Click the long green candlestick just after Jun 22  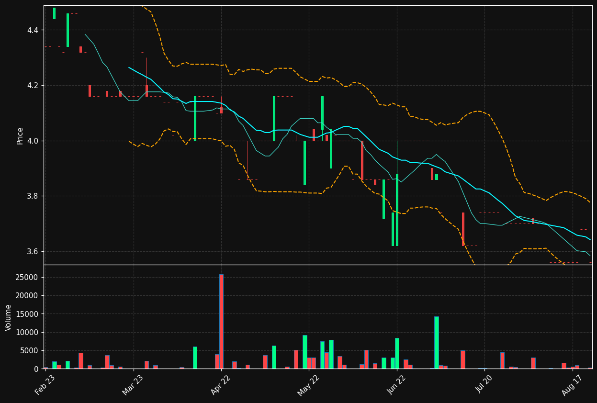pyautogui.click(x=397, y=210)
